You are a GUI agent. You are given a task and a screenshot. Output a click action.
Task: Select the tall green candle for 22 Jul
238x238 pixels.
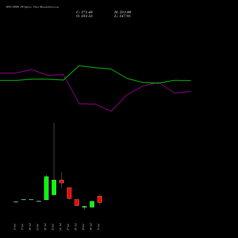pos(46,188)
